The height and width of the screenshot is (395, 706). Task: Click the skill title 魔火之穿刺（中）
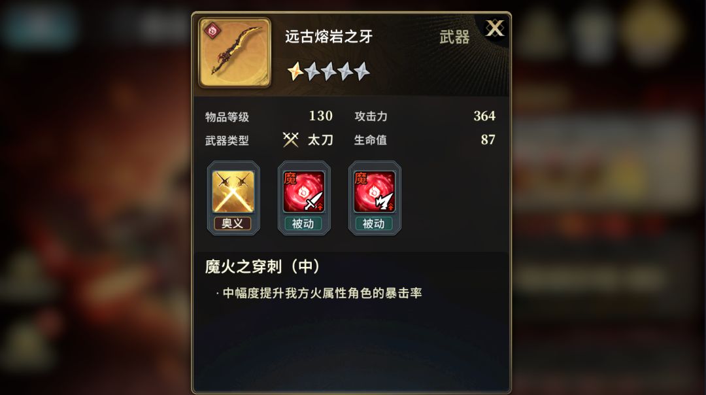click(x=262, y=267)
